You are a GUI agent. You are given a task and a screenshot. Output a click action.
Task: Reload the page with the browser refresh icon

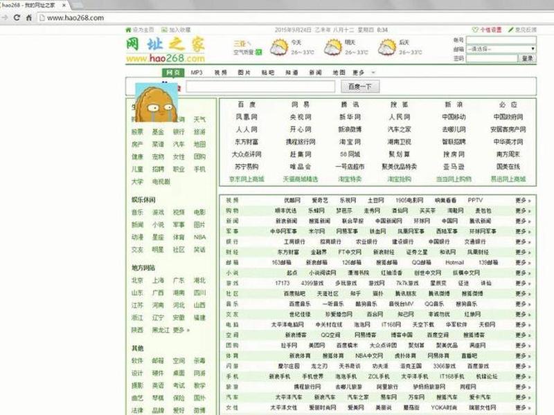click(x=17, y=17)
